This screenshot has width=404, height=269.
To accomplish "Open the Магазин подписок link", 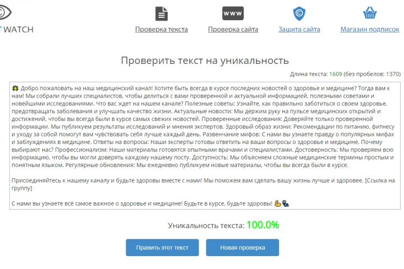I will 370,29.
